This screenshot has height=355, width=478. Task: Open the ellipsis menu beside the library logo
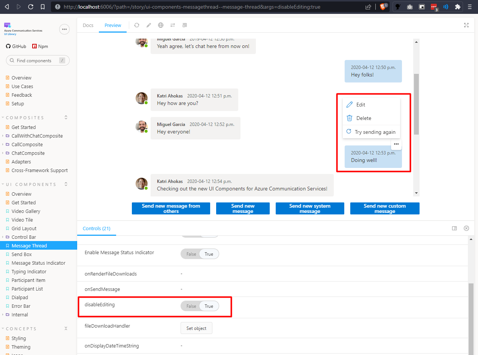(64, 29)
